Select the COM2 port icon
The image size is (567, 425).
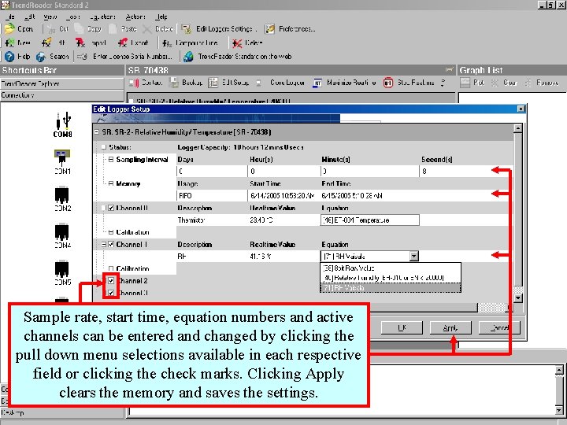pyautogui.click(x=62, y=195)
